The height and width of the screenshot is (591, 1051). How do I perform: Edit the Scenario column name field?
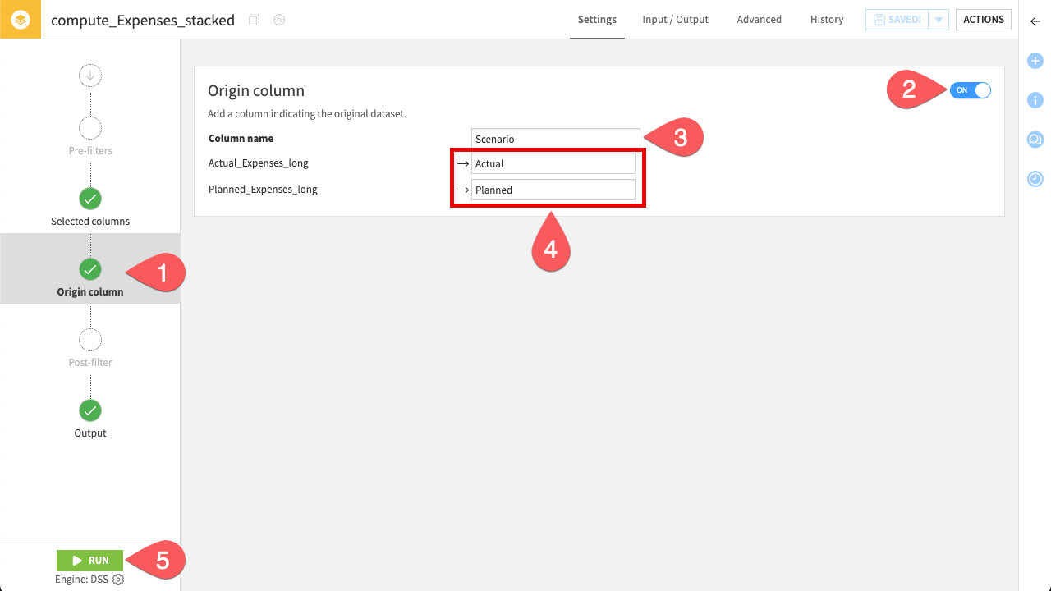(555, 138)
